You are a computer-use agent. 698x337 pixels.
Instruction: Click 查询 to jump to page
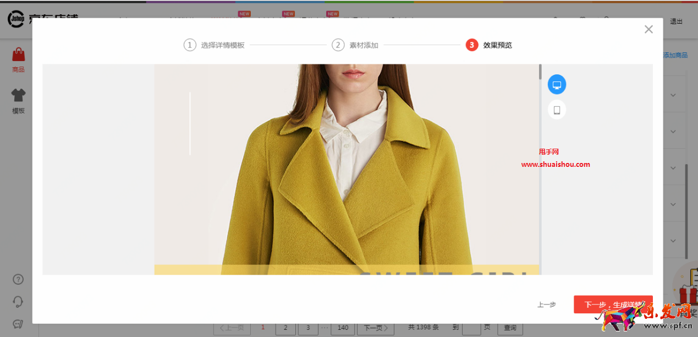tap(510, 328)
